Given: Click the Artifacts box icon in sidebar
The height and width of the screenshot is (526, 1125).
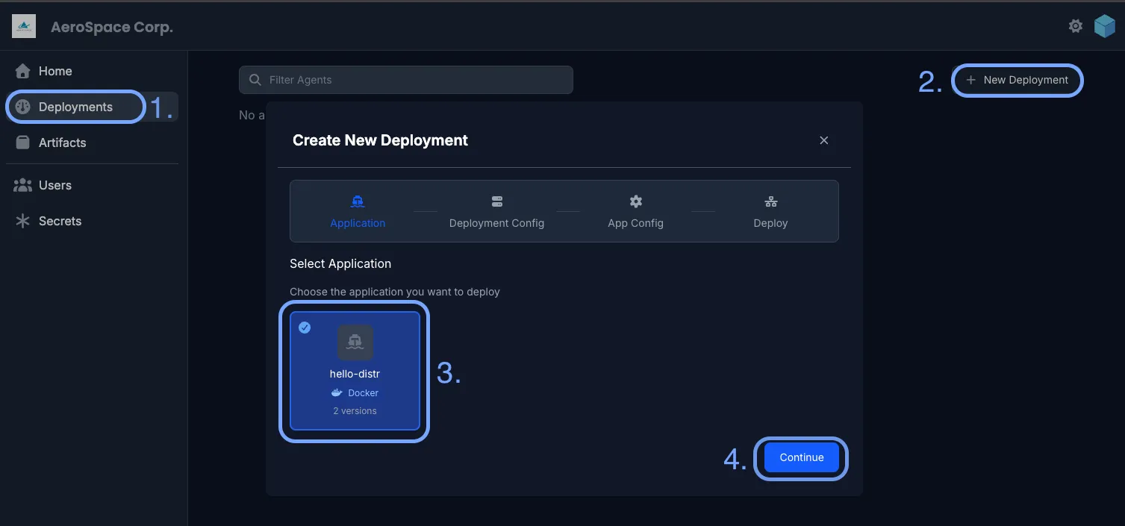Looking at the screenshot, I should point(22,142).
